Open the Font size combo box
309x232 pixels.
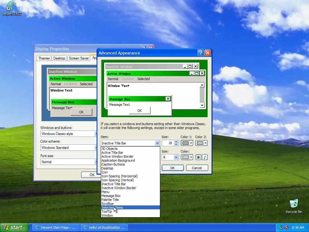[68, 162]
